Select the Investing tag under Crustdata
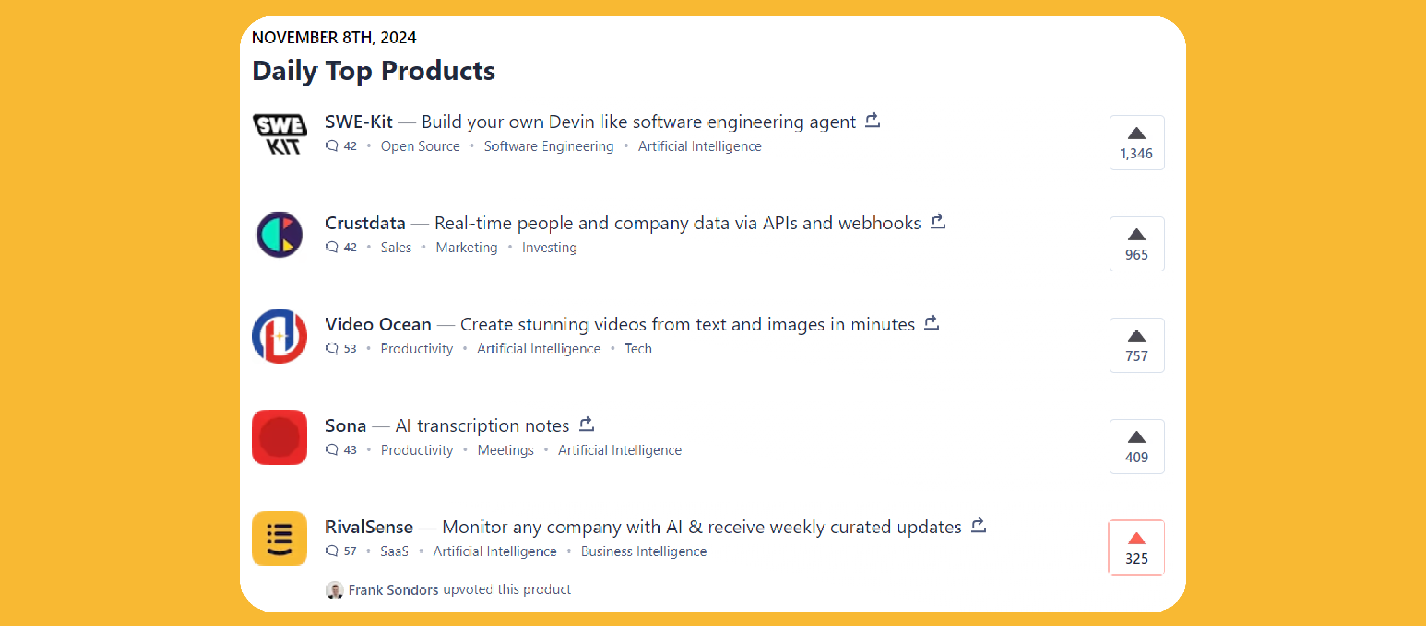1426x626 pixels. coord(549,248)
